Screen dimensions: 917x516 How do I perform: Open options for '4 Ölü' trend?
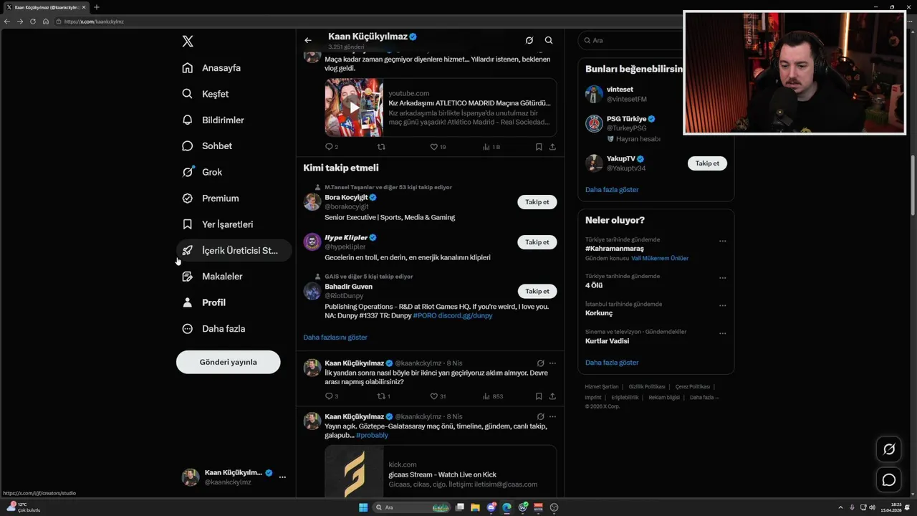tap(723, 278)
